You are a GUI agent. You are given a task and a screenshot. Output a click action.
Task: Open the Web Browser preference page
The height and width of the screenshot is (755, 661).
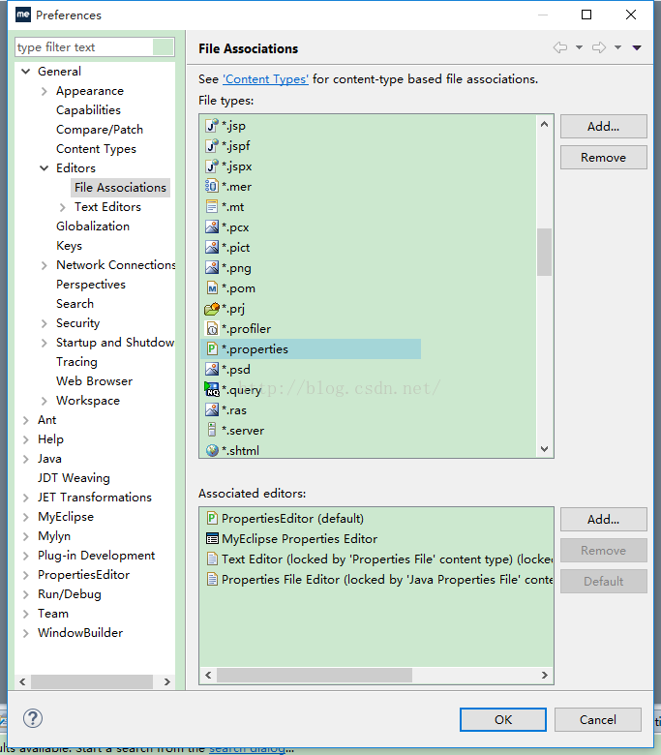point(94,380)
